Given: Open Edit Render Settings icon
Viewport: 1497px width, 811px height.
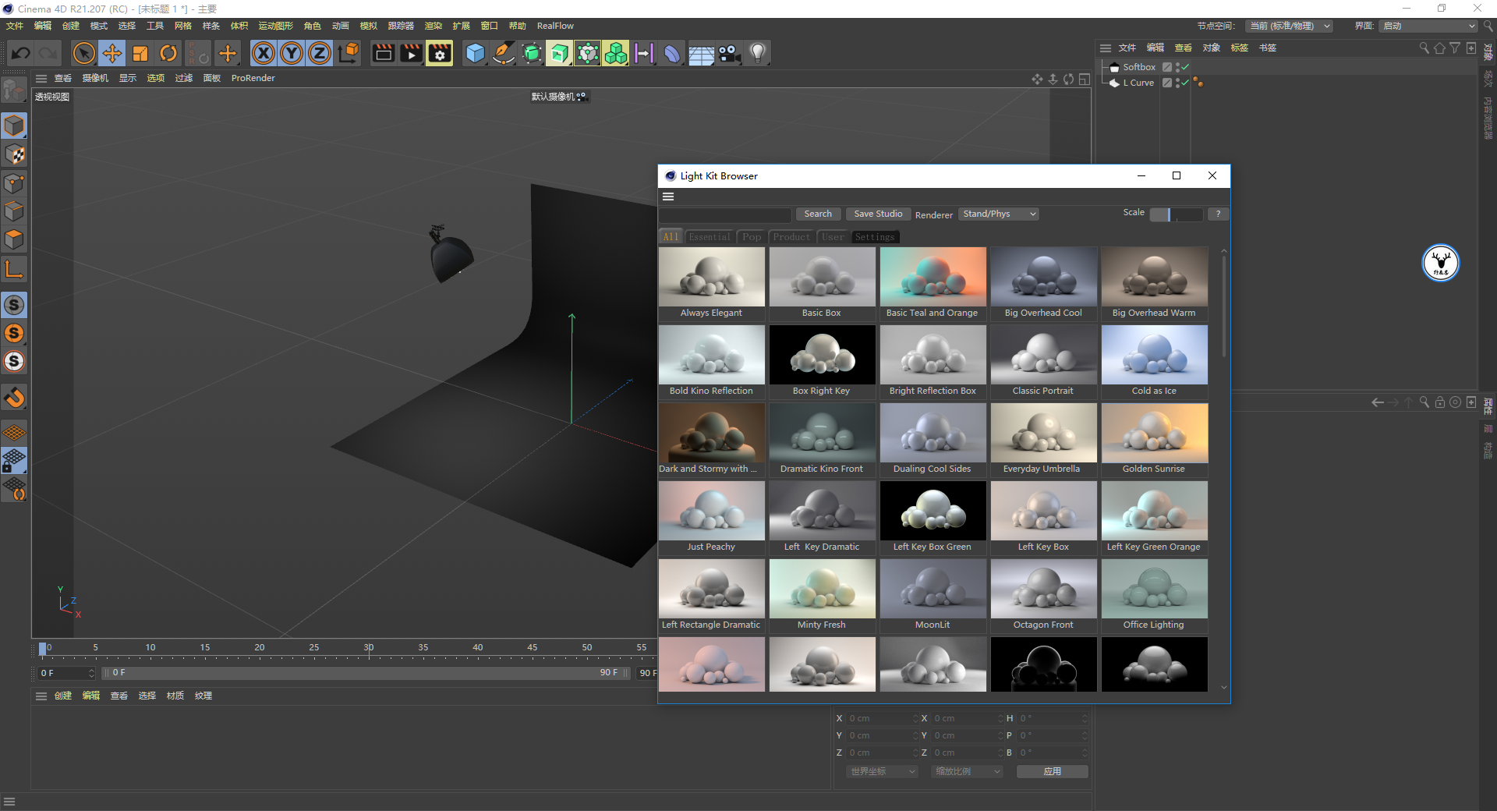Looking at the screenshot, I should (440, 53).
